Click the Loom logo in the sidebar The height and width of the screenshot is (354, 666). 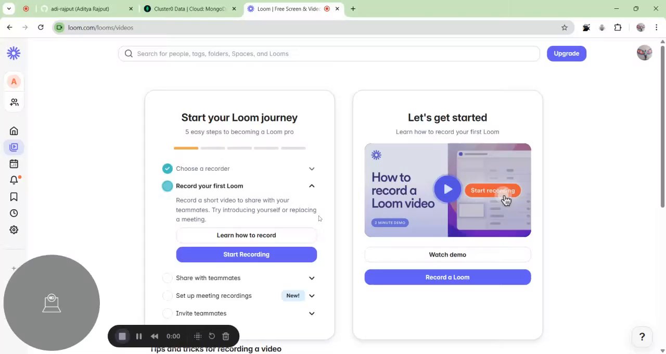tap(14, 53)
